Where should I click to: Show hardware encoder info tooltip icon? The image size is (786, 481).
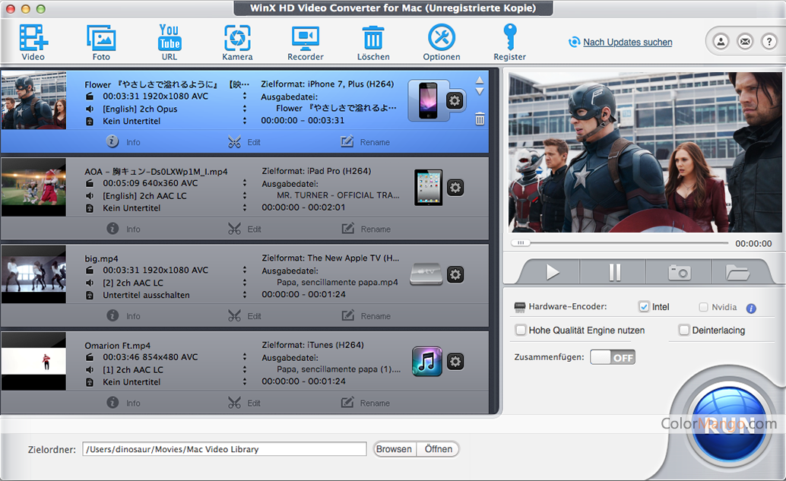751,309
